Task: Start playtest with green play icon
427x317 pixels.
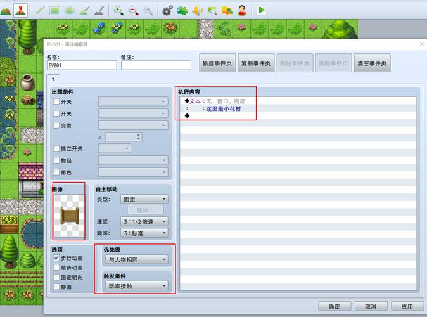Action: tap(262, 10)
